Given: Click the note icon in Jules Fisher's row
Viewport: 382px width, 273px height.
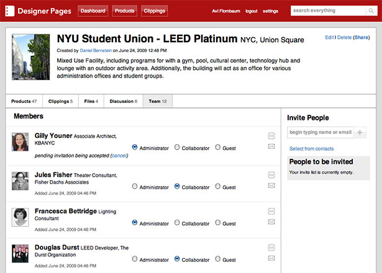Looking at the screenshot, I should 271,175.
